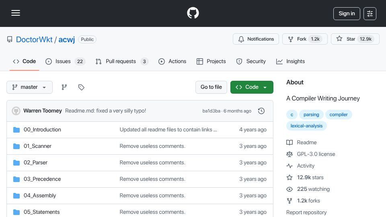Click the Pull requests count badge 3
Viewport: 386px width, 217px height.
click(x=144, y=61)
